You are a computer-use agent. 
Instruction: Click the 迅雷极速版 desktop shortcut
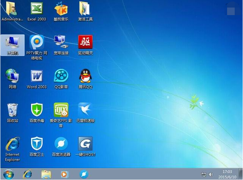[85, 110]
